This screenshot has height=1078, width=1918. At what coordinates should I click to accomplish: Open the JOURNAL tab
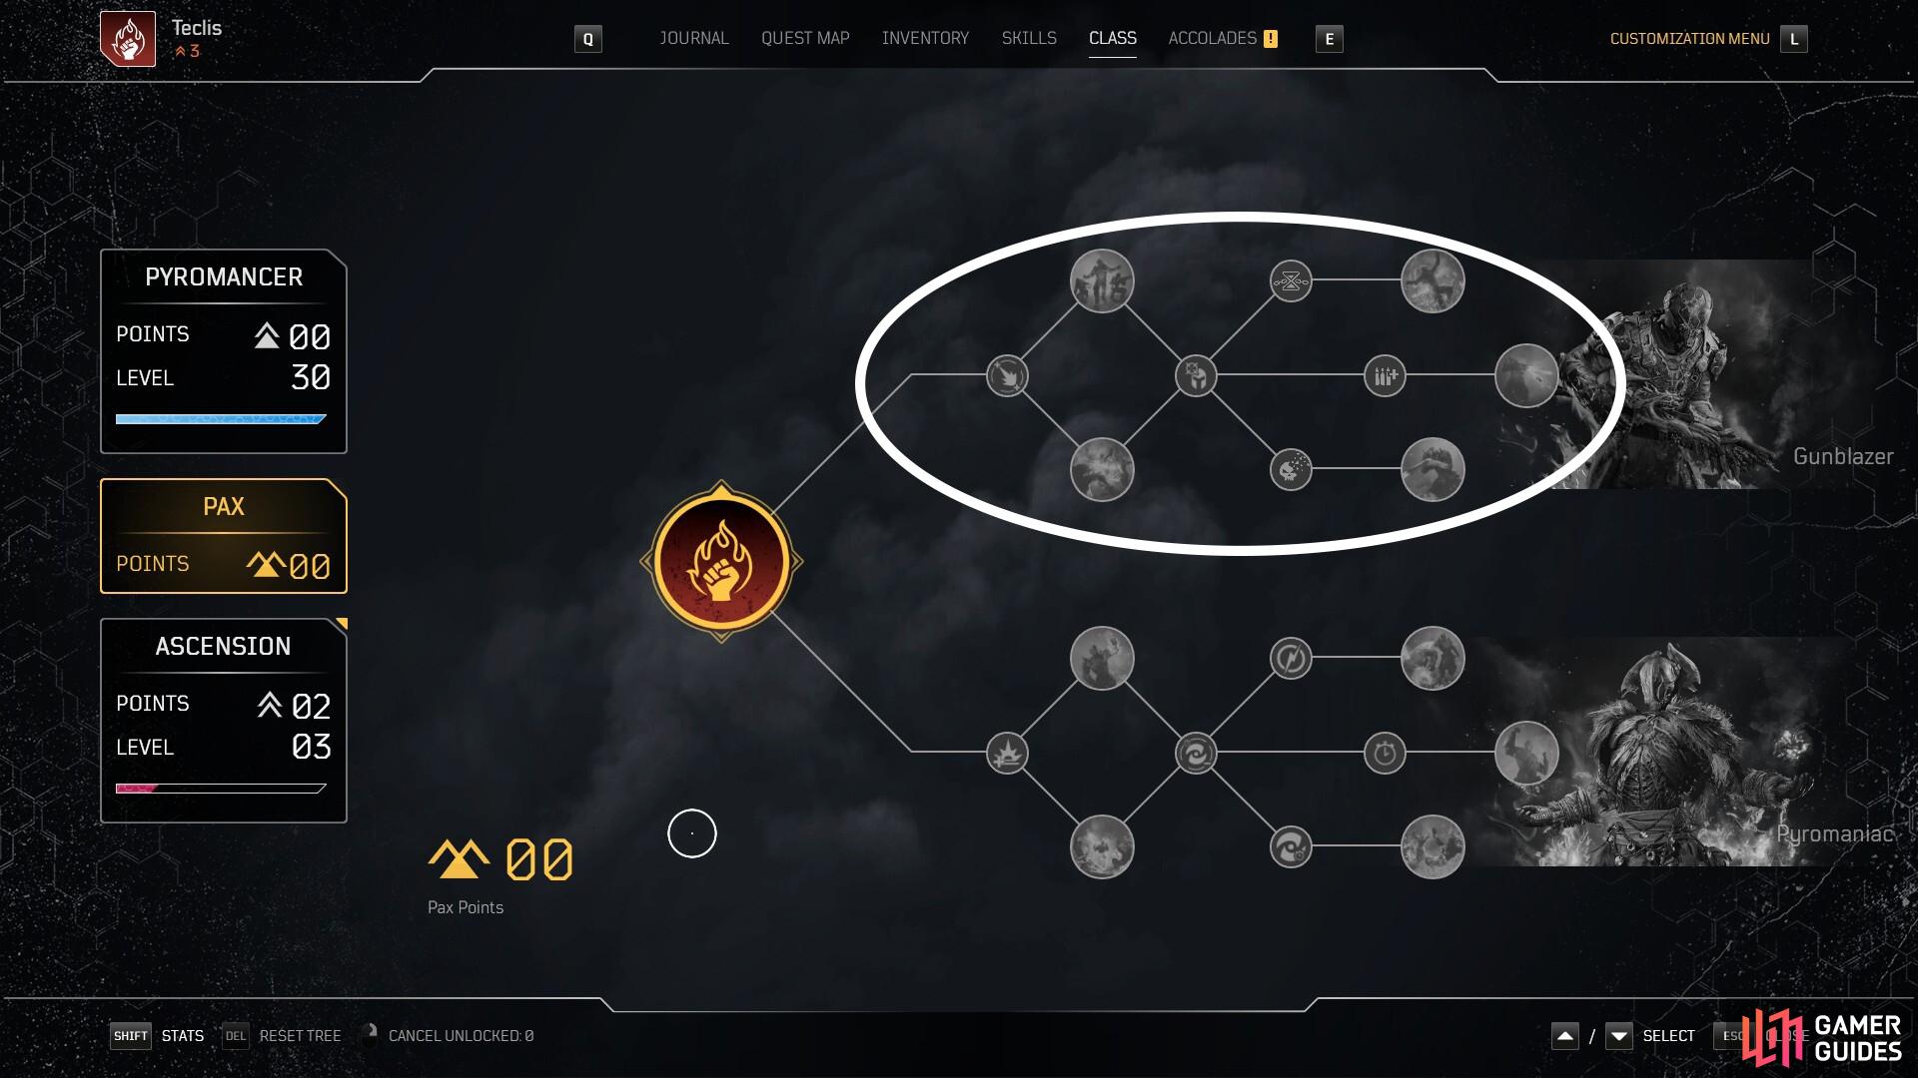(694, 37)
